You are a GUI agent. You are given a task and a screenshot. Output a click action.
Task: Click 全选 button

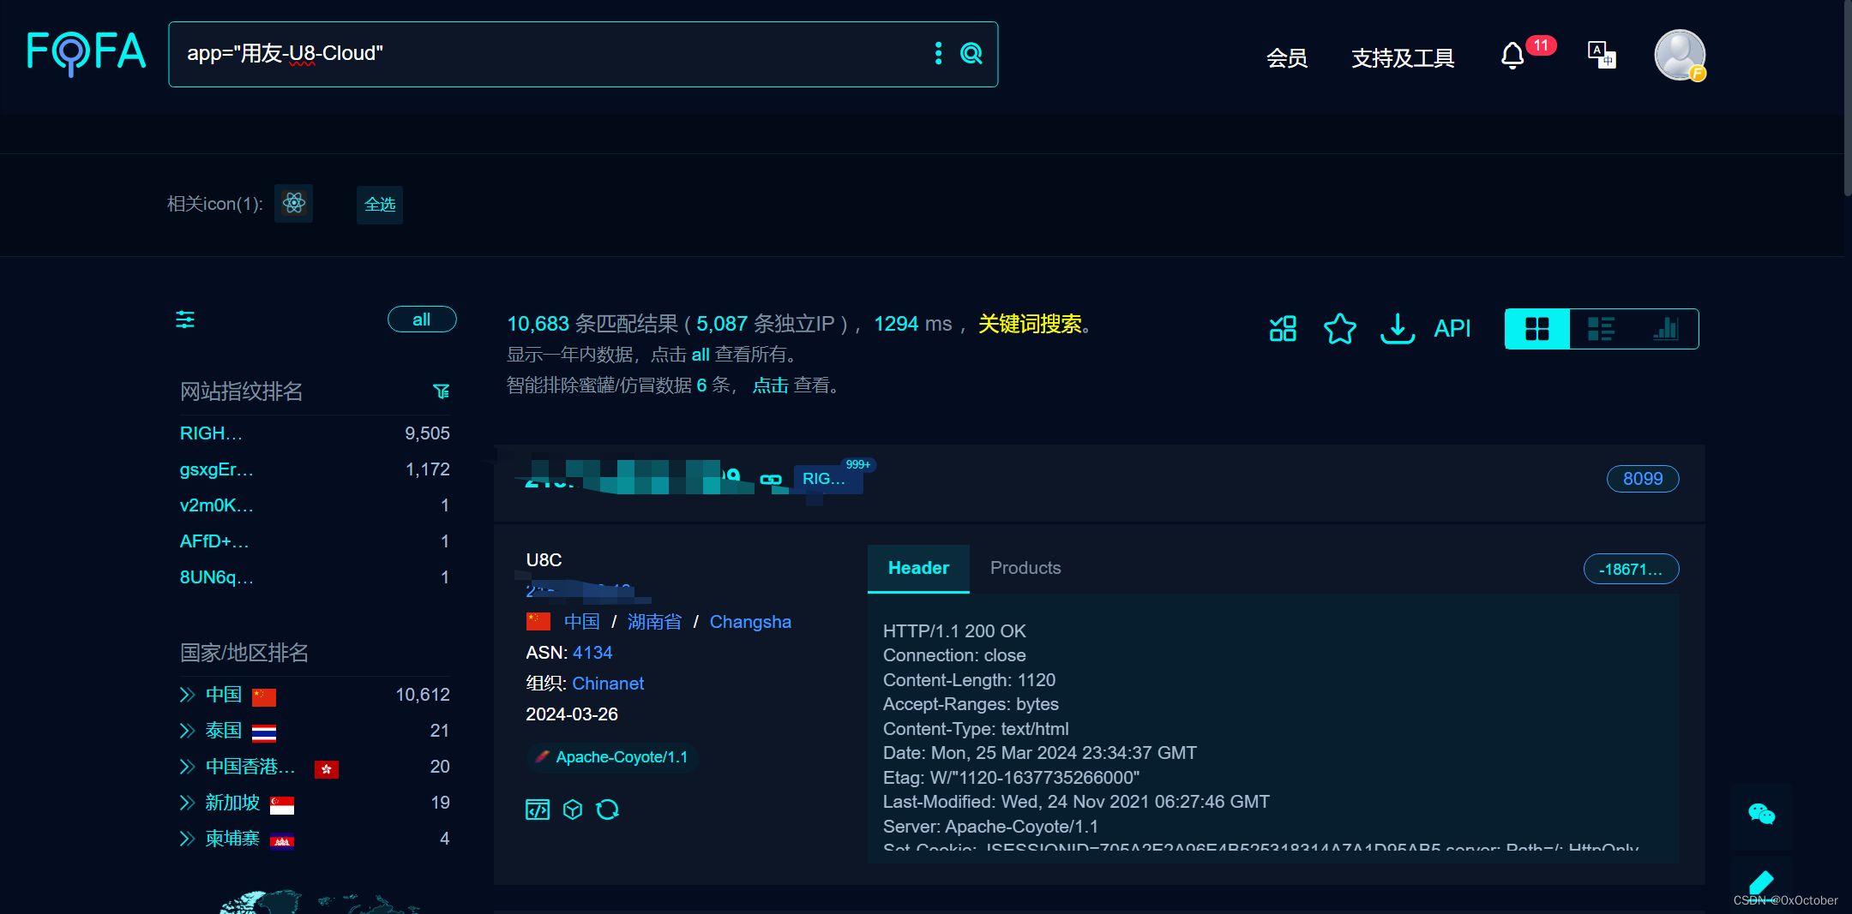click(380, 204)
